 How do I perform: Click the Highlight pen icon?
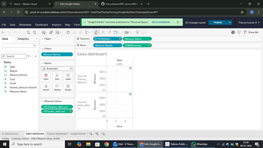coord(96,32)
